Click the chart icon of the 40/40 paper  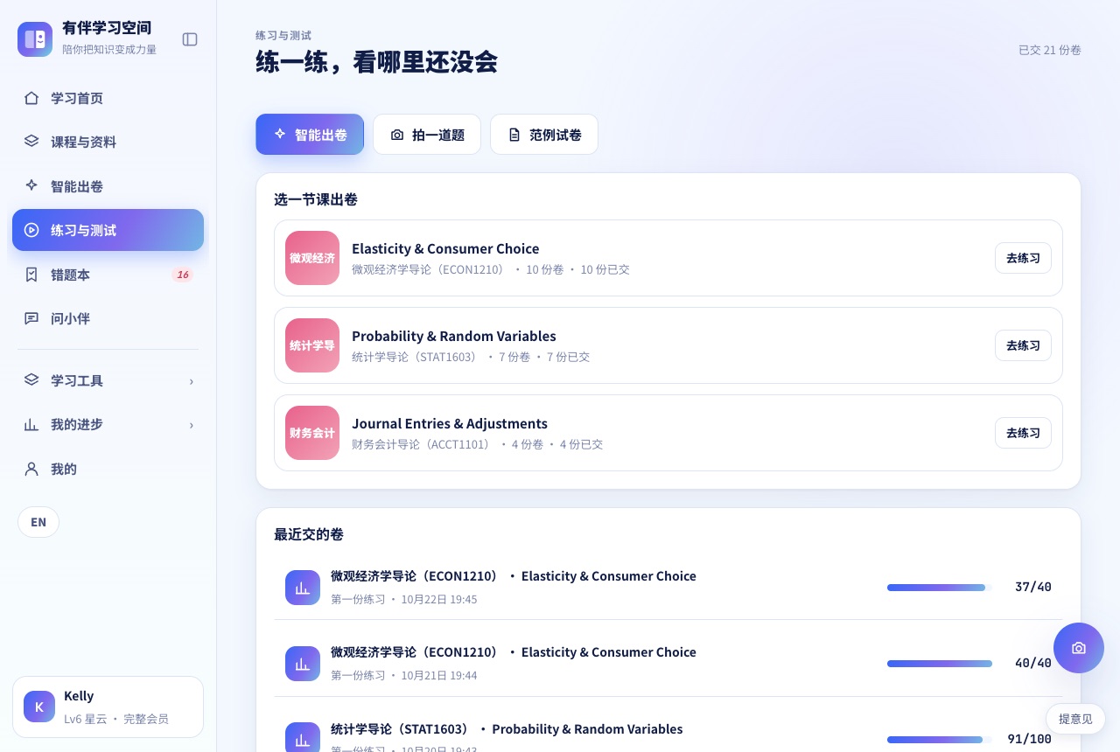point(303,664)
